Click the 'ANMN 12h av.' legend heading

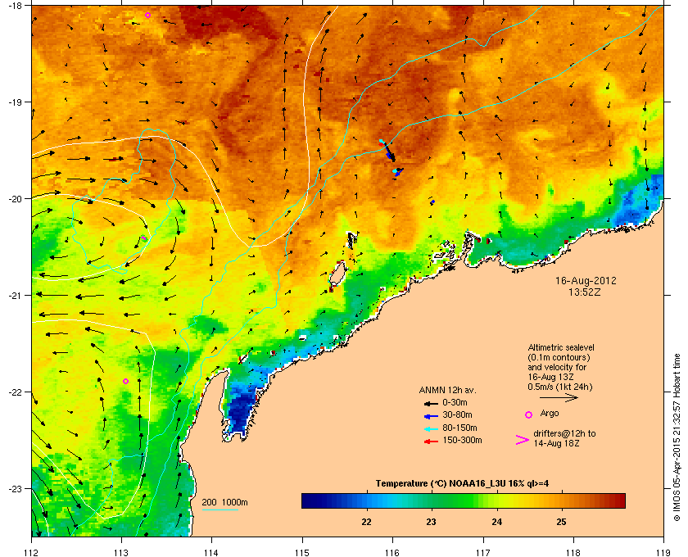pos(447,390)
